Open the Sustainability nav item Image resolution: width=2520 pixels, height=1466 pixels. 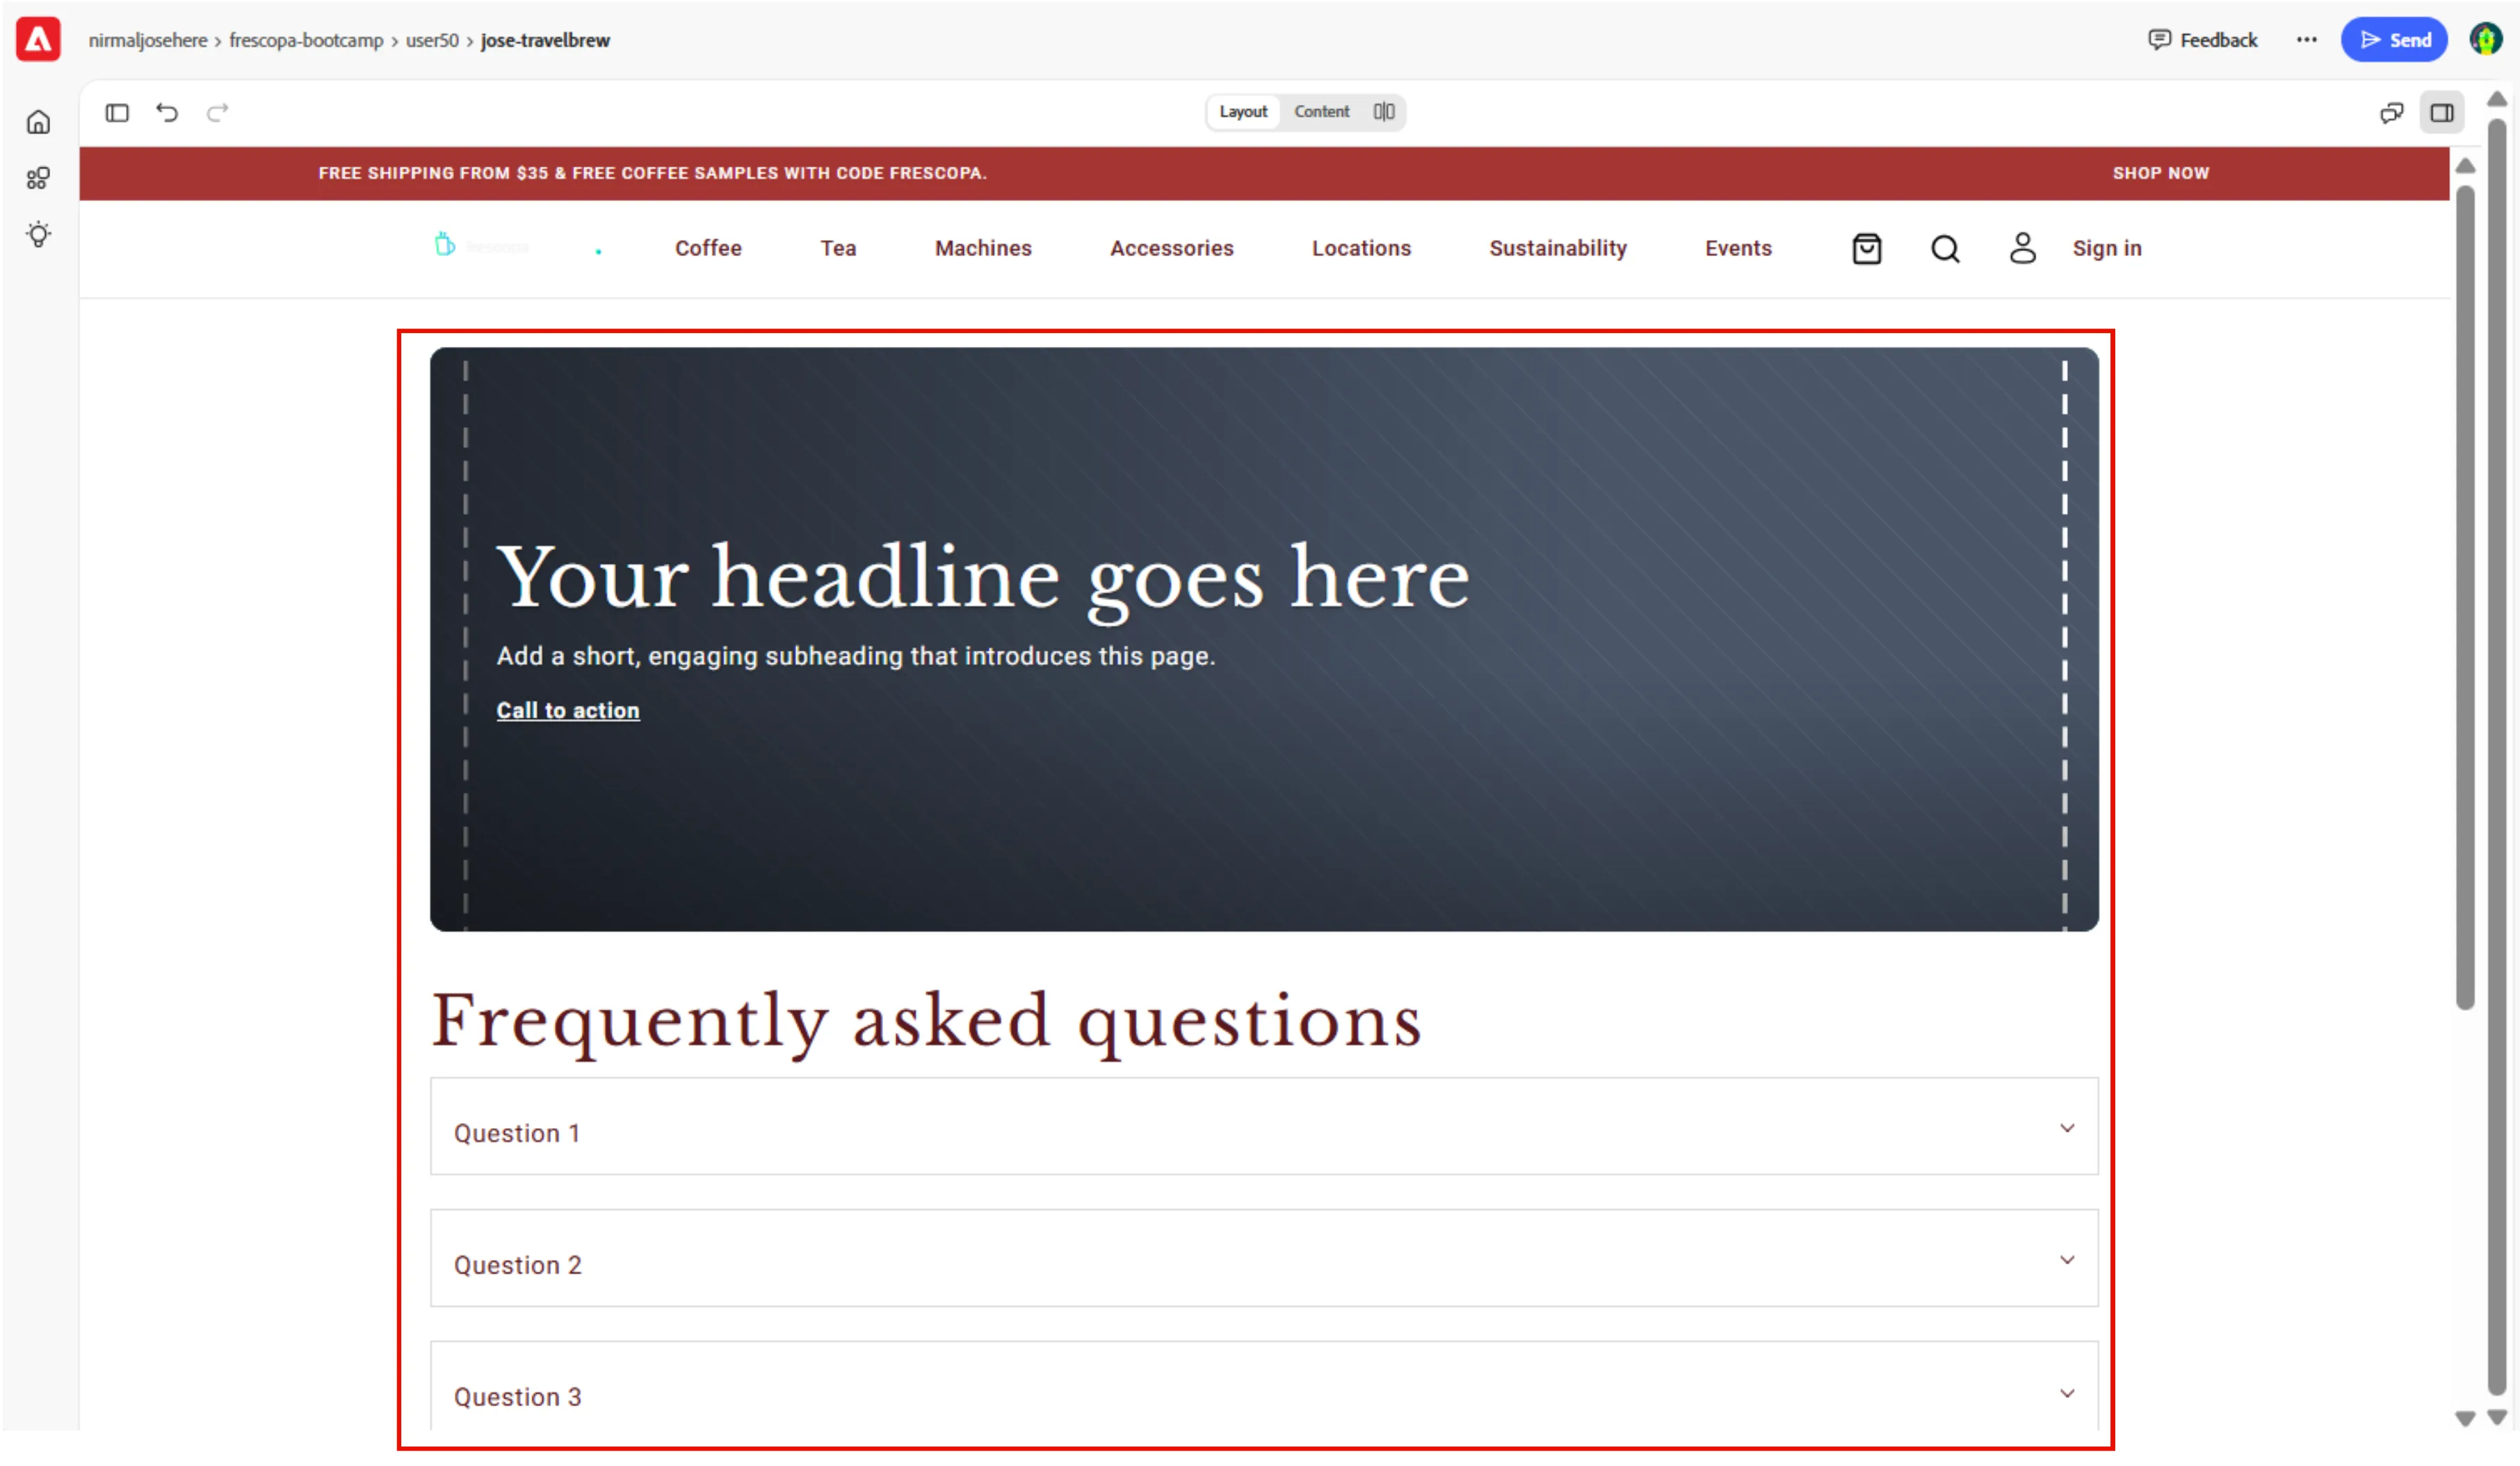point(1558,249)
